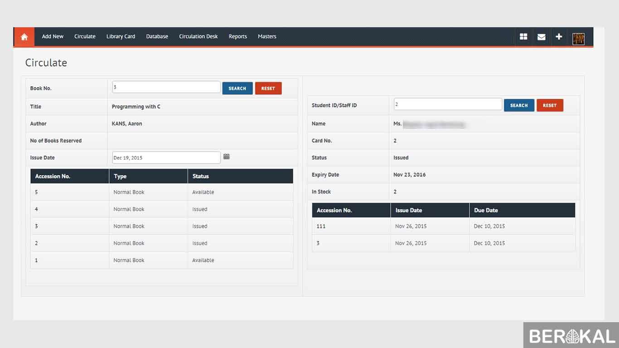
Task: Open the envelope messages icon
Action: pyautogui.click(x=541, y=37)
